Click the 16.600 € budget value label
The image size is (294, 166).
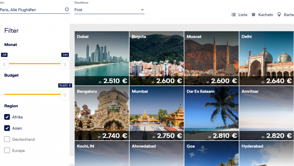(x=65, y=85)
